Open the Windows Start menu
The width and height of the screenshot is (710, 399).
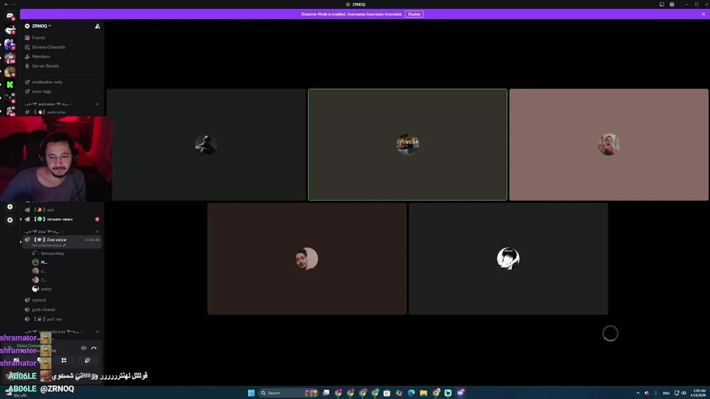pos(251,393)
